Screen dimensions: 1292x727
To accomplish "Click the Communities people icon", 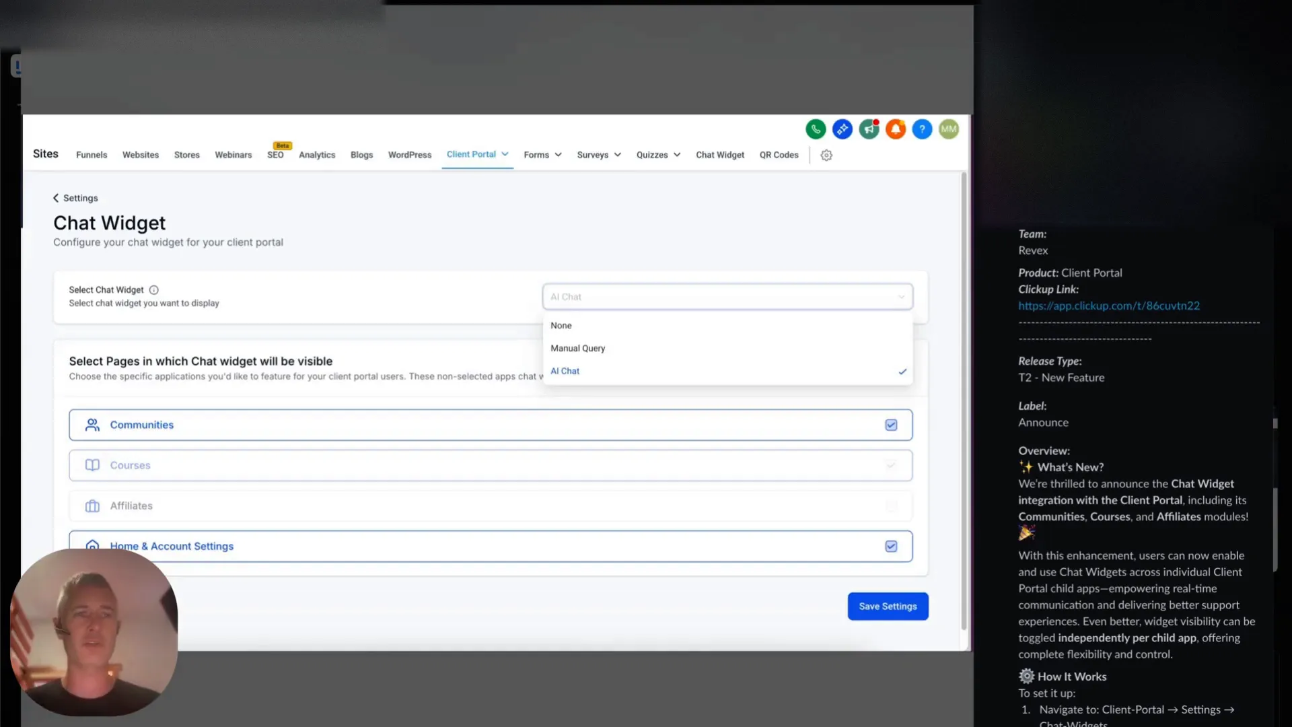I will pyautogui.click(x=92, y=425).
